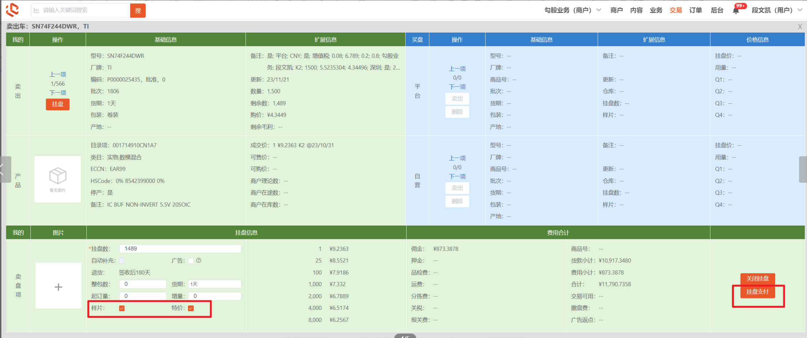Click 卖出 button in the 自营 row
This screenshot has height=338, width=807.
coord(457,188)
